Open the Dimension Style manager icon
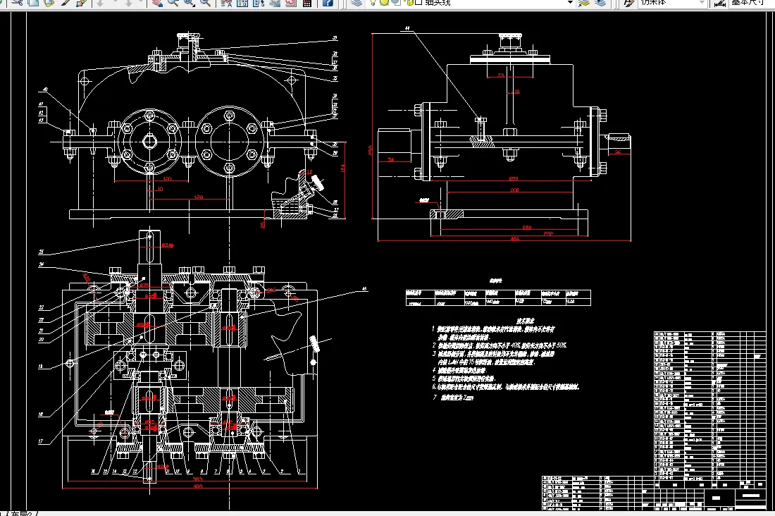Screen dimensions: 775x516 pyautogui.click(x=720, y=4)
